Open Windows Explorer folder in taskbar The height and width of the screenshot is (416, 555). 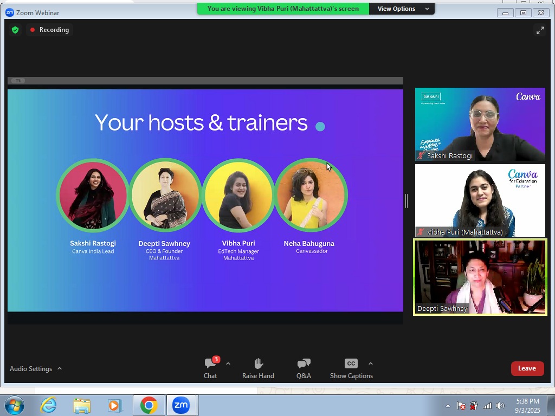point(82,405)
